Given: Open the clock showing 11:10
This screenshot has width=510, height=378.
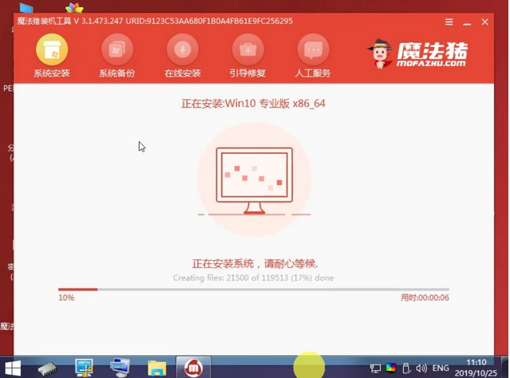Looking at the screenshot, I should (476, 368).
